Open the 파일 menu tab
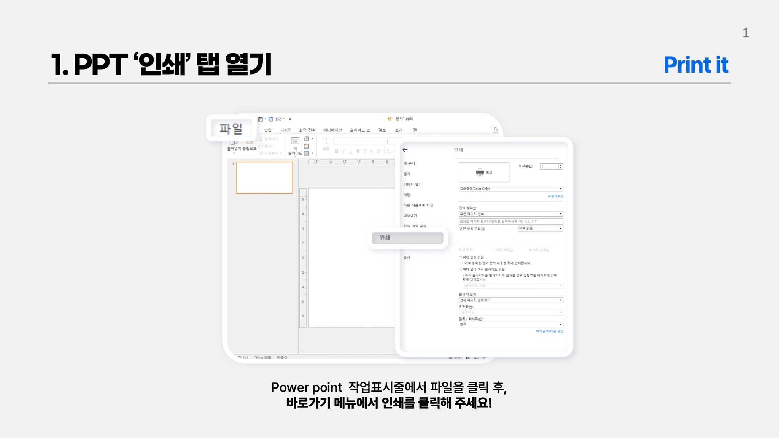The height and width of the screenshot is (438, 779). [x=231, y=129]
